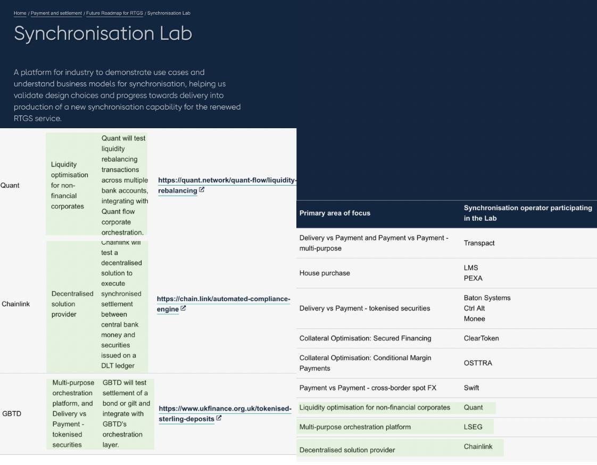
Task: Click the external link icon after sterling-deposits
Action: click(219, 418)
